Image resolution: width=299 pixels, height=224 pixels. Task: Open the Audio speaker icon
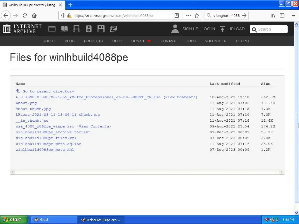coord(89,29)
